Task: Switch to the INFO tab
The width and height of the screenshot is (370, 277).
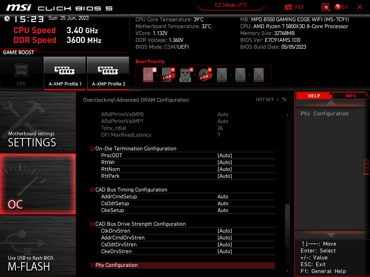Action: (x=350, y=96)
